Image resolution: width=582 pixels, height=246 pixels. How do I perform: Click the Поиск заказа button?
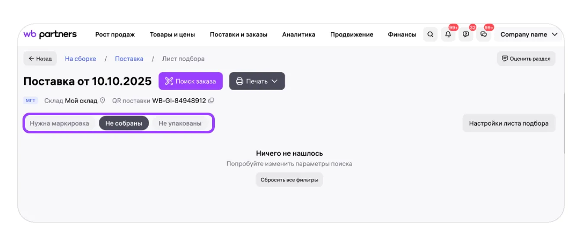(191, 81)
